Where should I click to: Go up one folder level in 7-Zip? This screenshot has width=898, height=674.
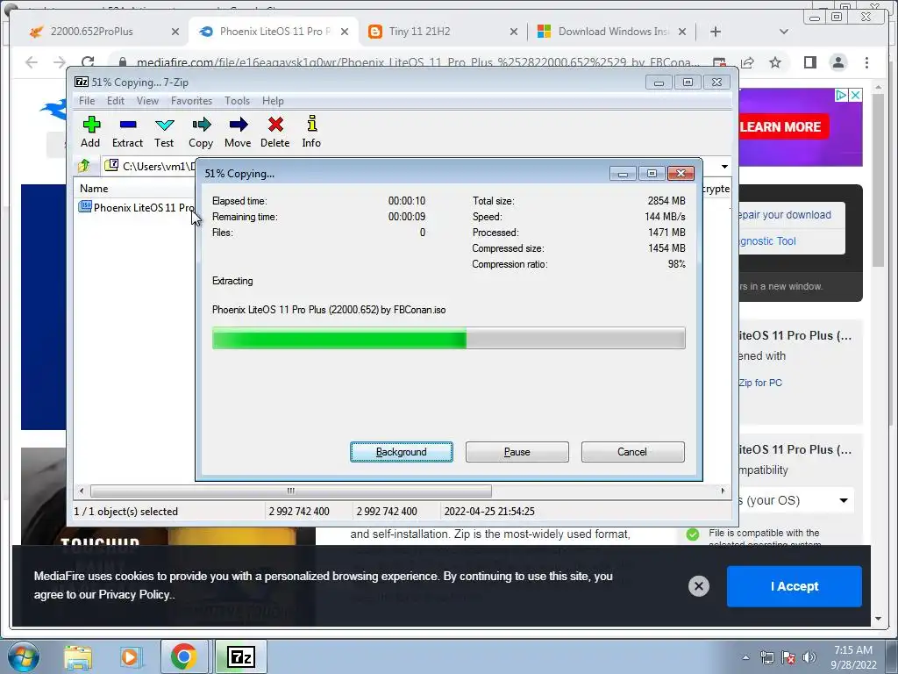pyautogui.click(x=84, y=166)
